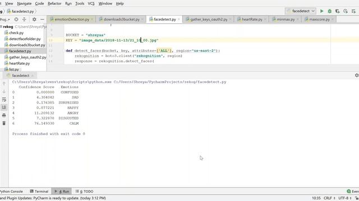
Task: Collapse all in Project panel
Action: tap(24, 20)
